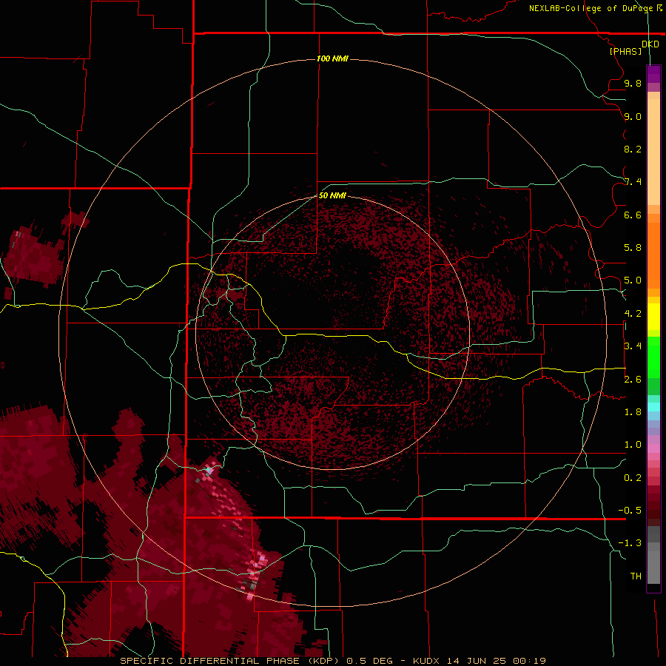Click the 8.2 value on the scale
The image size is (666, 666).
click(x=633, y=149)
